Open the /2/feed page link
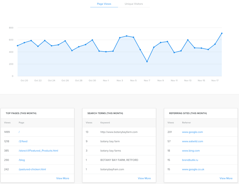The height and width of the screenshot is (184, 239). coord(23,141)
